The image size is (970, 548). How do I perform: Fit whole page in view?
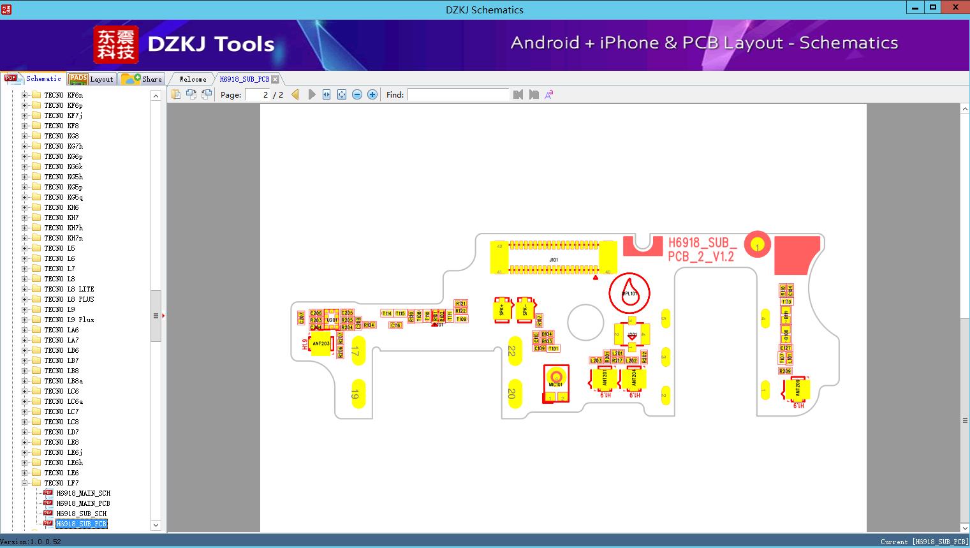342,94
